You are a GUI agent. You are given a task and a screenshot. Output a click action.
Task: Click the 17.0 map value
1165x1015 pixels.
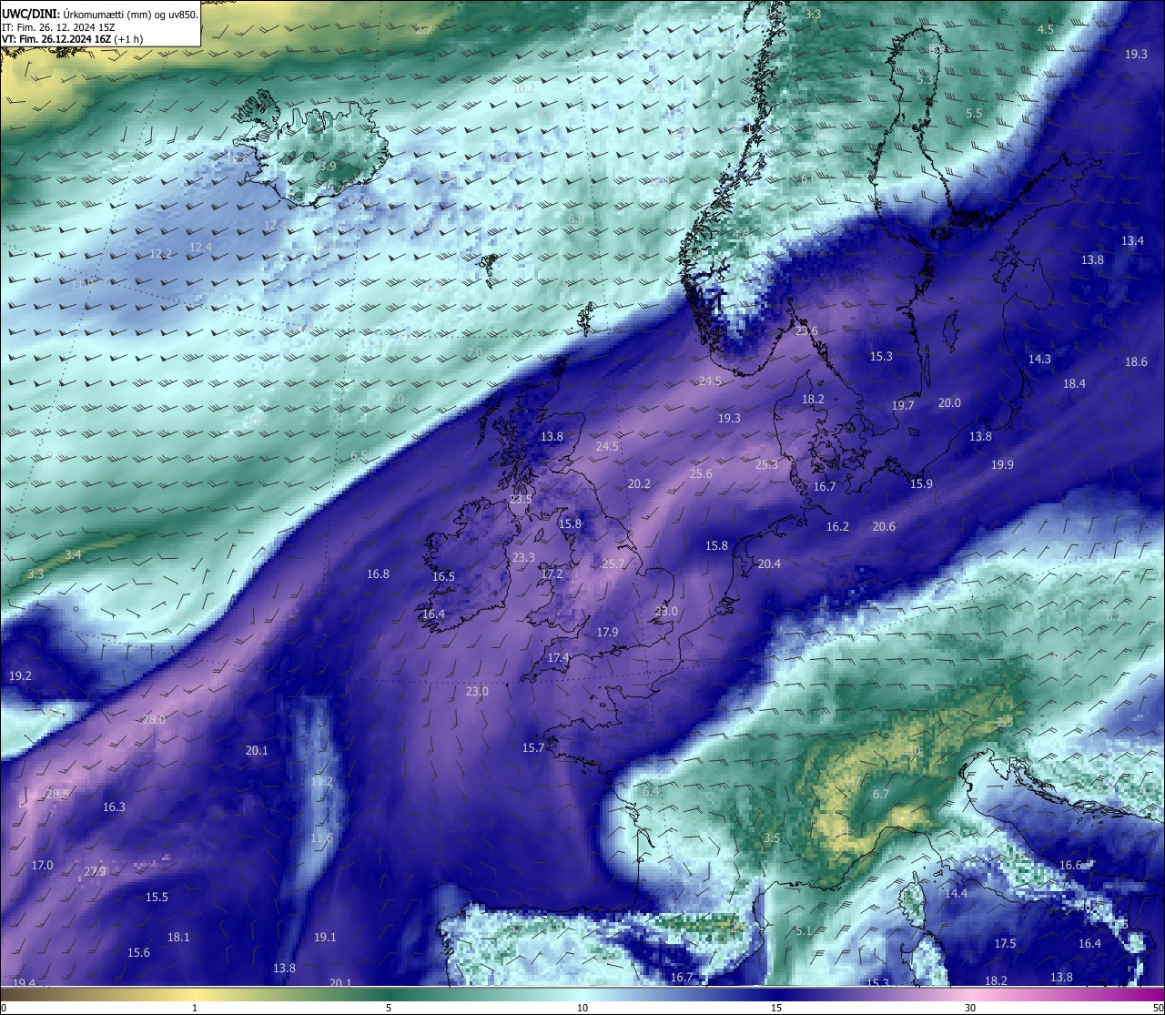pos(42,865)
